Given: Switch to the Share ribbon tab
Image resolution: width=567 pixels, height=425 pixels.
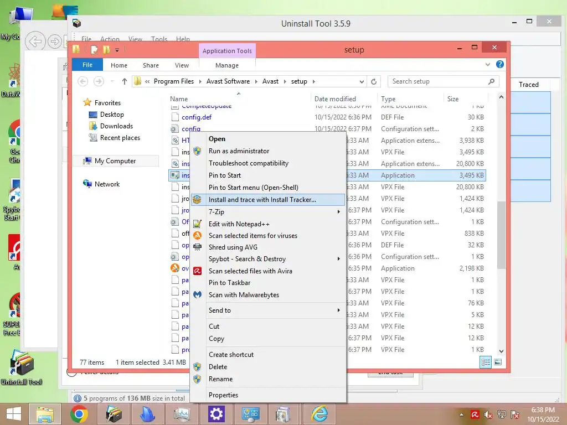Looking at the screenshot, I should 151,65.
